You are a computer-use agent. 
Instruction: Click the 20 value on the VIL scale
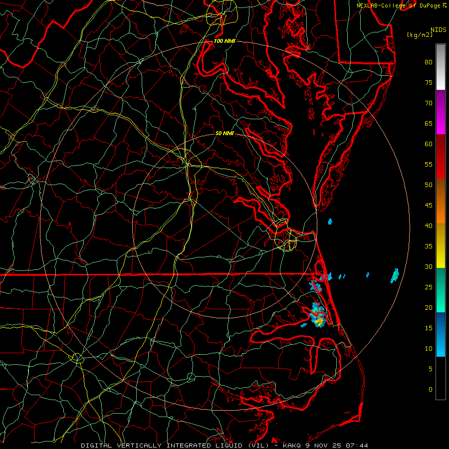pos(429,307)
